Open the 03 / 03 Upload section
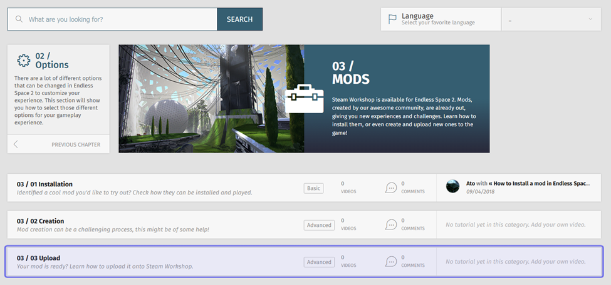This screenshot has width=611, height=285. pyautogui.click(x=39, y=257)
